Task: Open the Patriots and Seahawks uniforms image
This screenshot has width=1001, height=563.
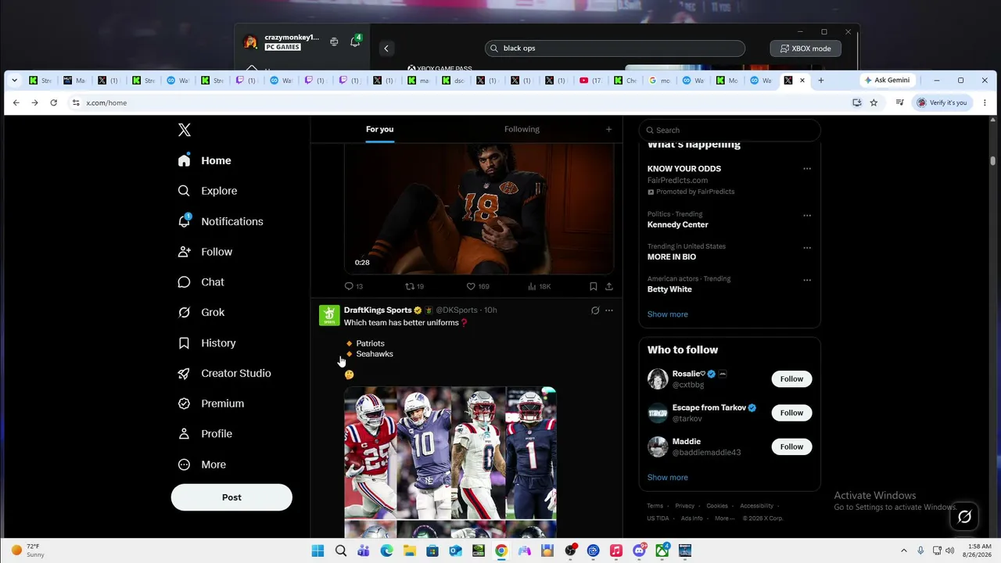Action: (450, 461)
